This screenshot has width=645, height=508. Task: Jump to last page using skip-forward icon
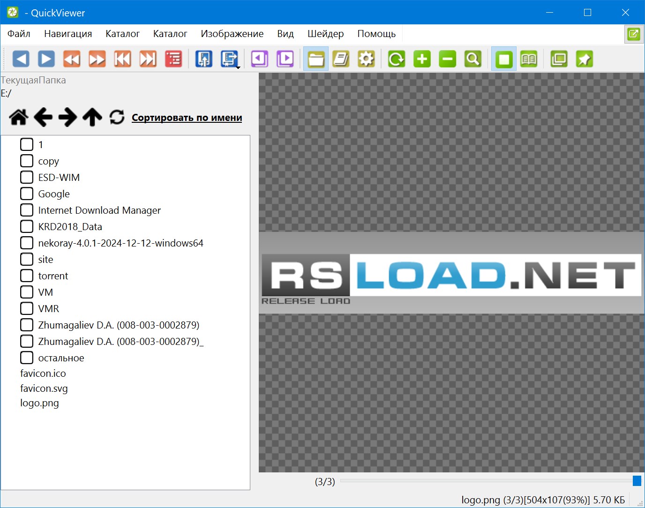coord(148,59)
